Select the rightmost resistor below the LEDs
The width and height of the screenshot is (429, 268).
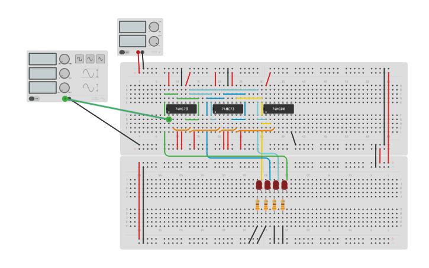[x=283, y=205]
